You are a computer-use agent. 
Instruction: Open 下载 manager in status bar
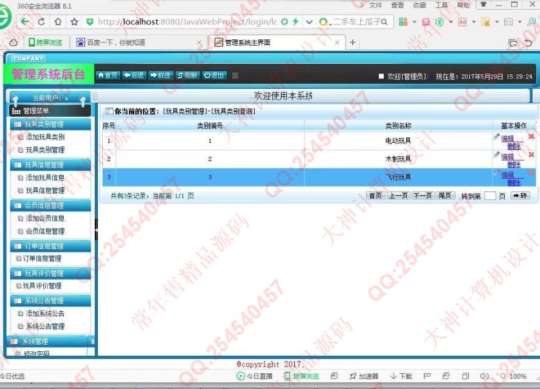click(x=401, y=376)
